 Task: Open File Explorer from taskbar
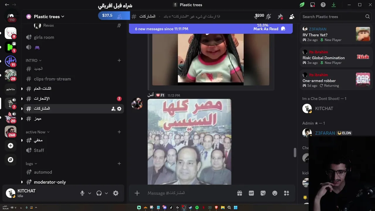pos(223,207)
